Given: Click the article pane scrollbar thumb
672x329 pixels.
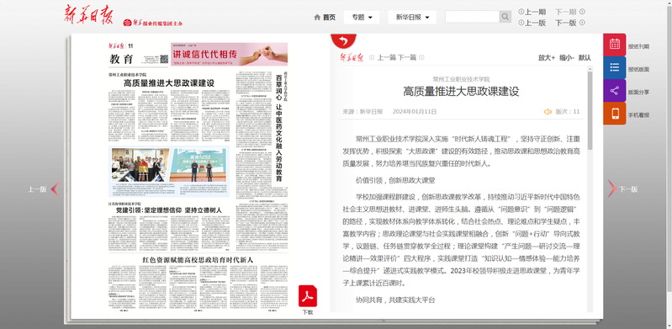Looking at the screenshot, I should tap(590, 110).
